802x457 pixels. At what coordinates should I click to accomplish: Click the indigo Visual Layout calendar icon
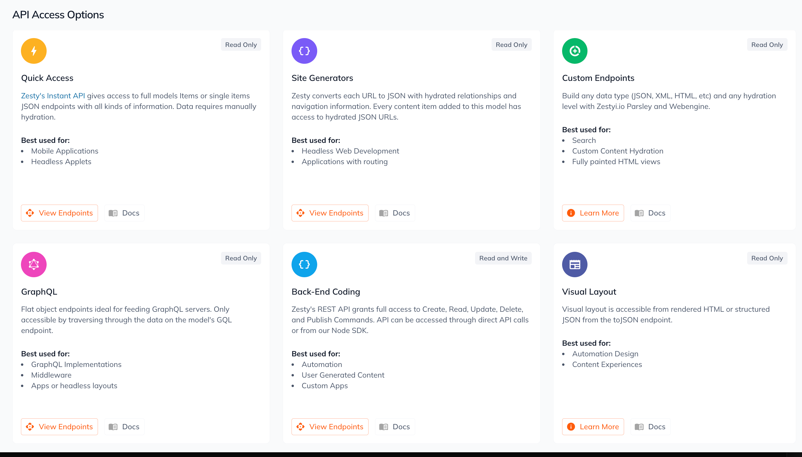(x=575, y=264)
